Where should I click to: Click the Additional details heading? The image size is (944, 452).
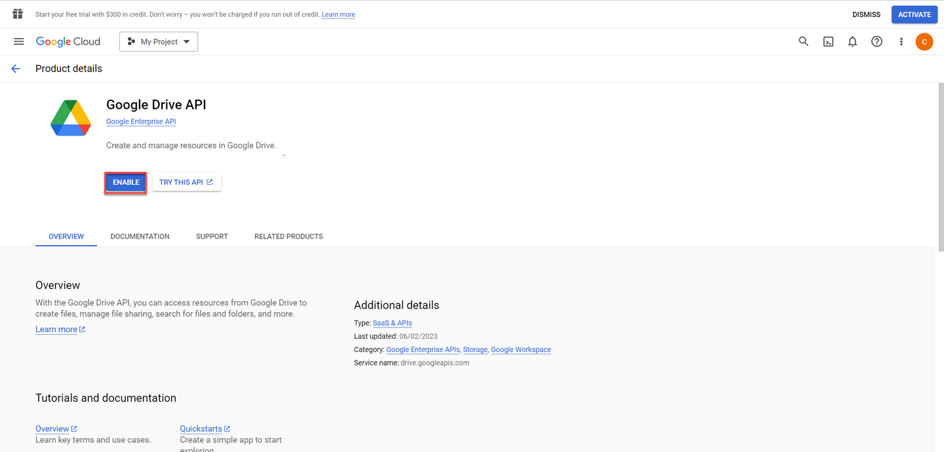click(397, 305)
